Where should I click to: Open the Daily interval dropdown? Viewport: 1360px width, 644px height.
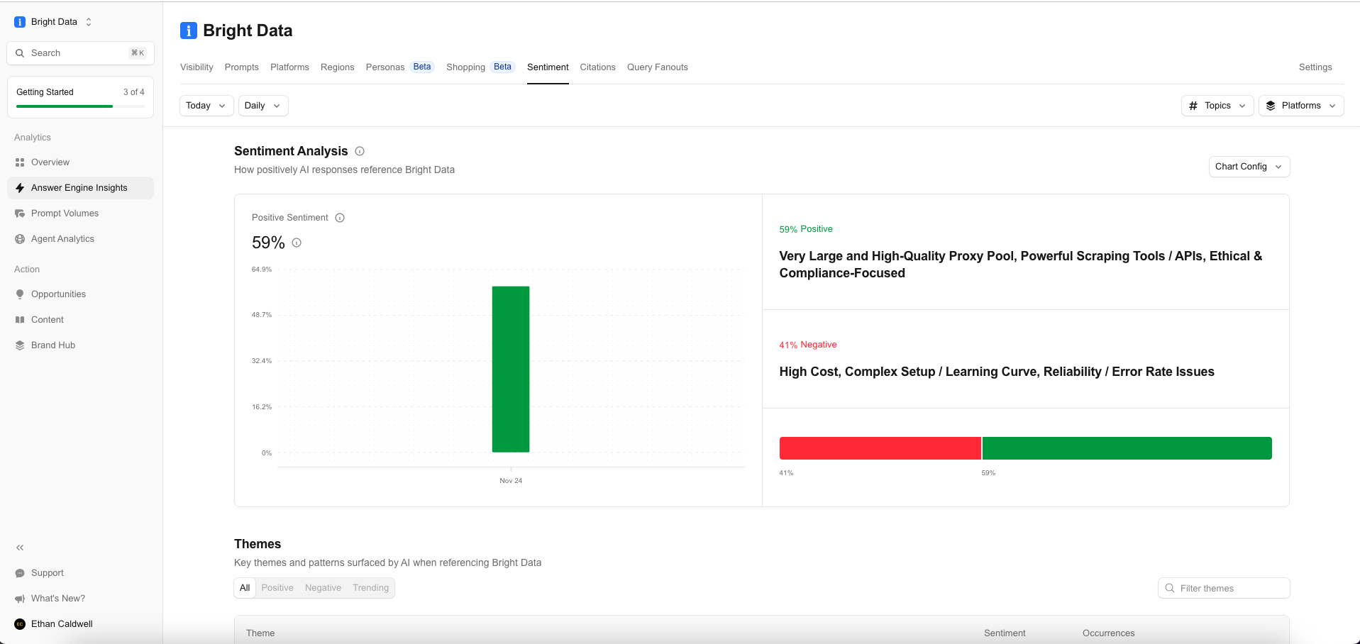pos(263,106)
